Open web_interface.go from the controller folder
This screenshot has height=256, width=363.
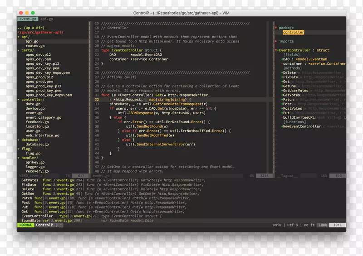[42, 135]
